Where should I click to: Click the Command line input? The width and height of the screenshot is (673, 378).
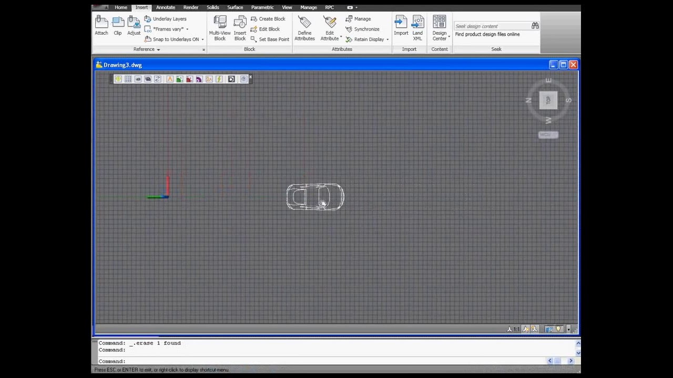point(321,361)
